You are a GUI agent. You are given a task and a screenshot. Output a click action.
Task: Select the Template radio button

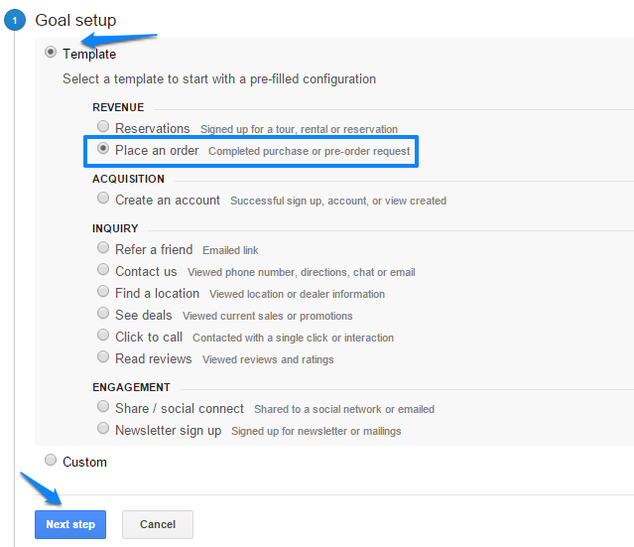tap(51, 53)
